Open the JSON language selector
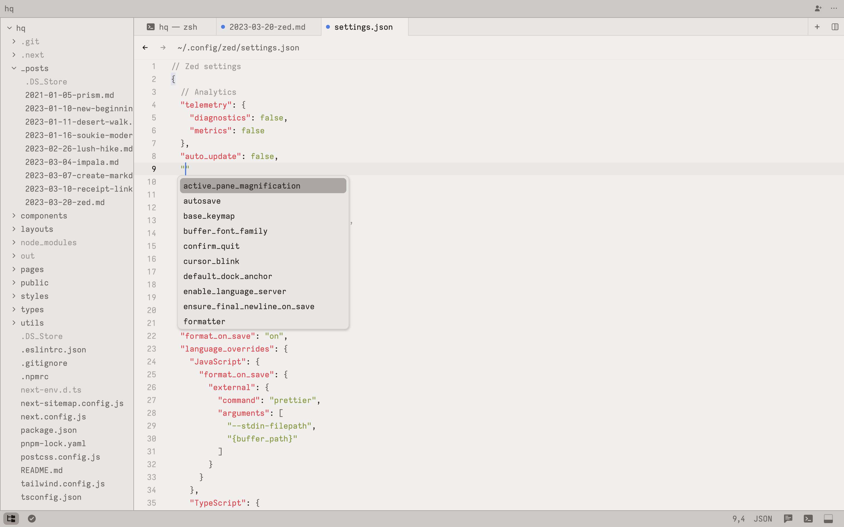 click(x=763, y=519)
